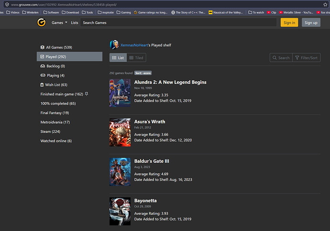The width and height of the screenshot is (330, 231).
Task: Switch to Tiled view
Action: tap(136, 58)
